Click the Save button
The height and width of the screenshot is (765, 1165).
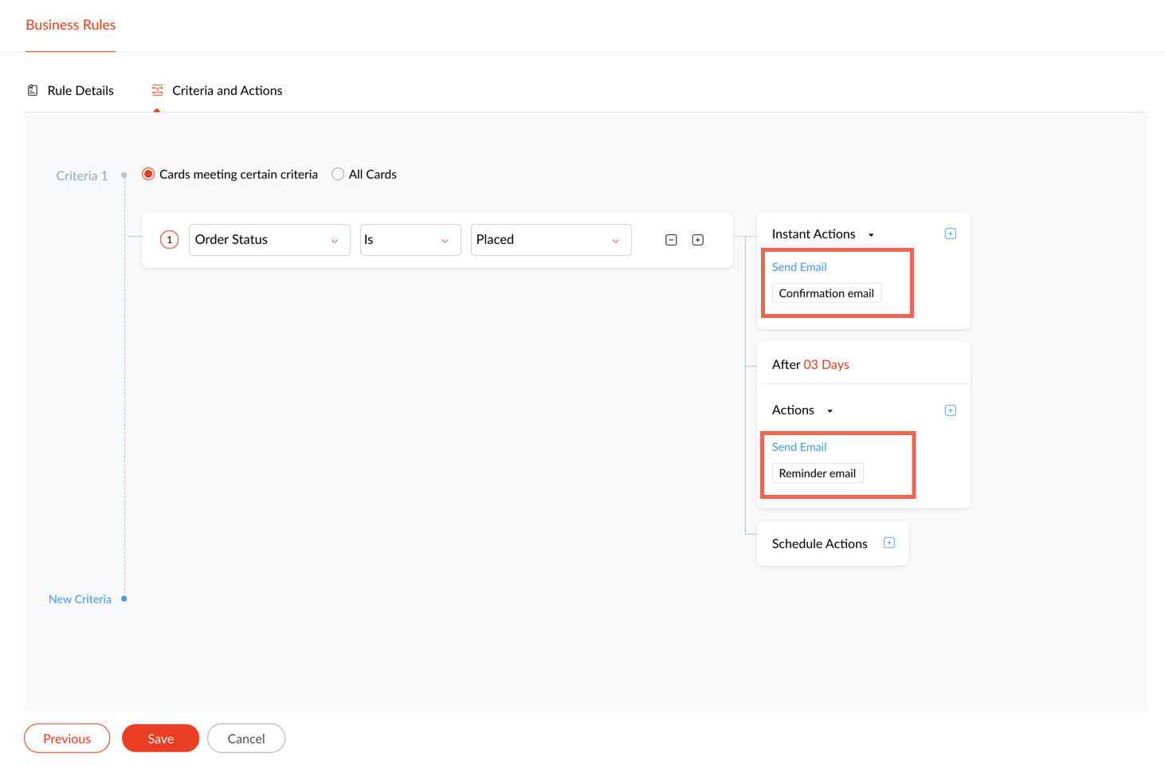click(x=160, y=739)
